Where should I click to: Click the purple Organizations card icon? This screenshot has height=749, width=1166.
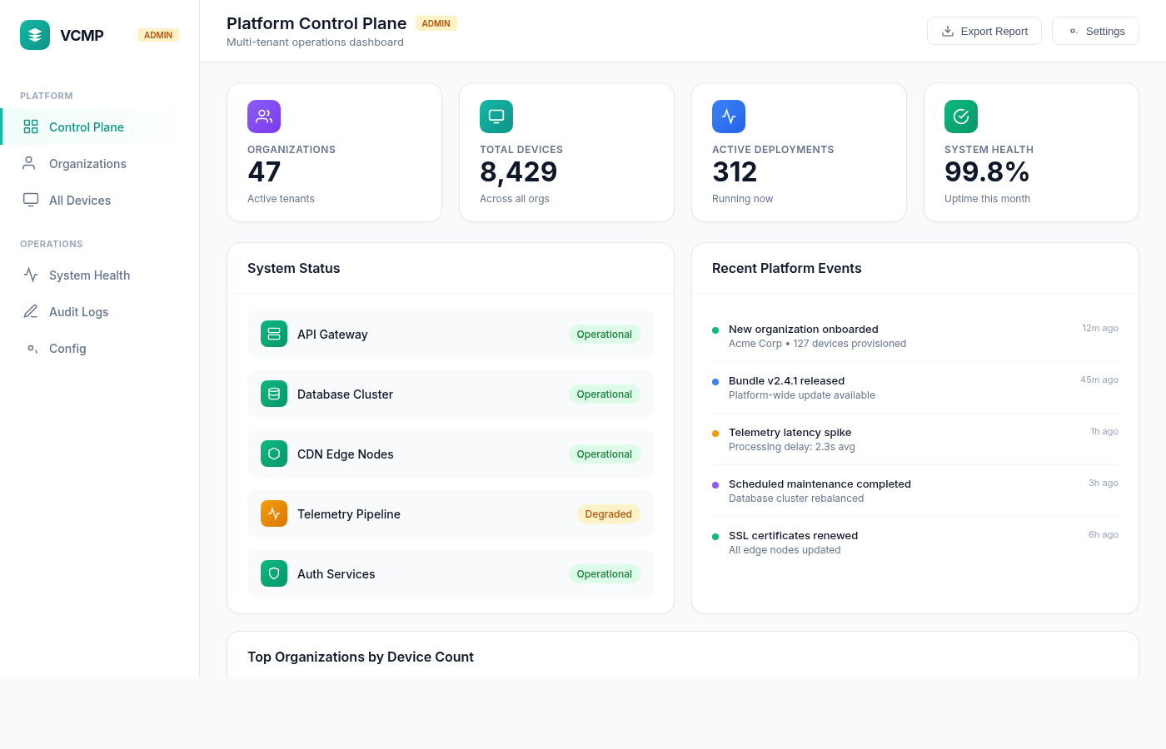(264, 117)
